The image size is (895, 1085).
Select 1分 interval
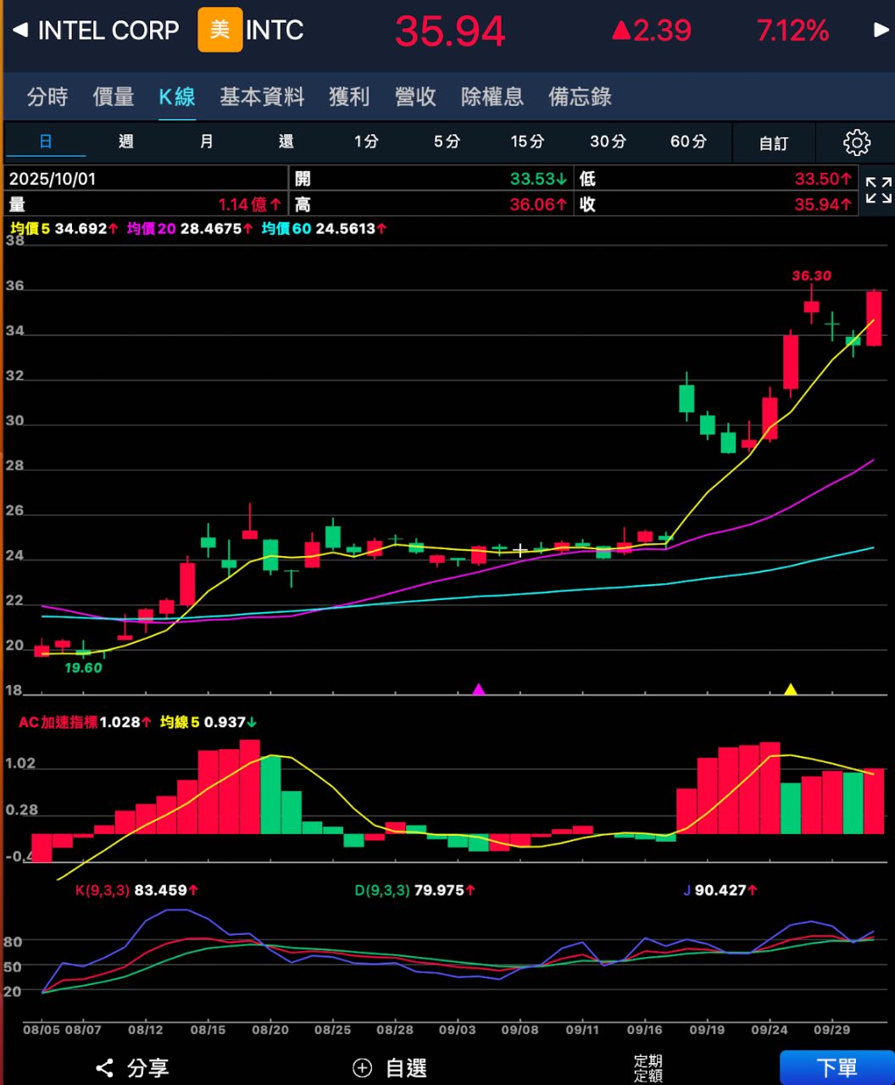point(366,142)
